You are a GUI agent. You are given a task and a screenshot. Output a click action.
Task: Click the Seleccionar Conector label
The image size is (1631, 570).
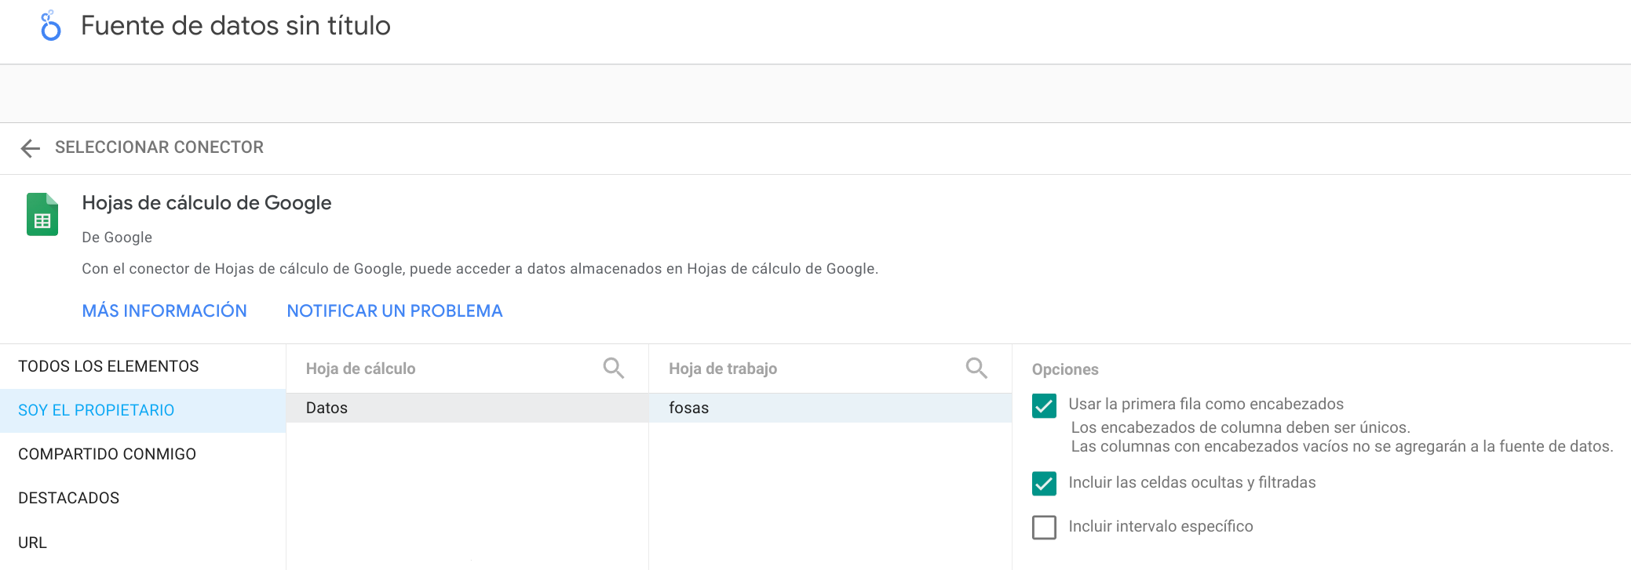[x=159, y=147]
